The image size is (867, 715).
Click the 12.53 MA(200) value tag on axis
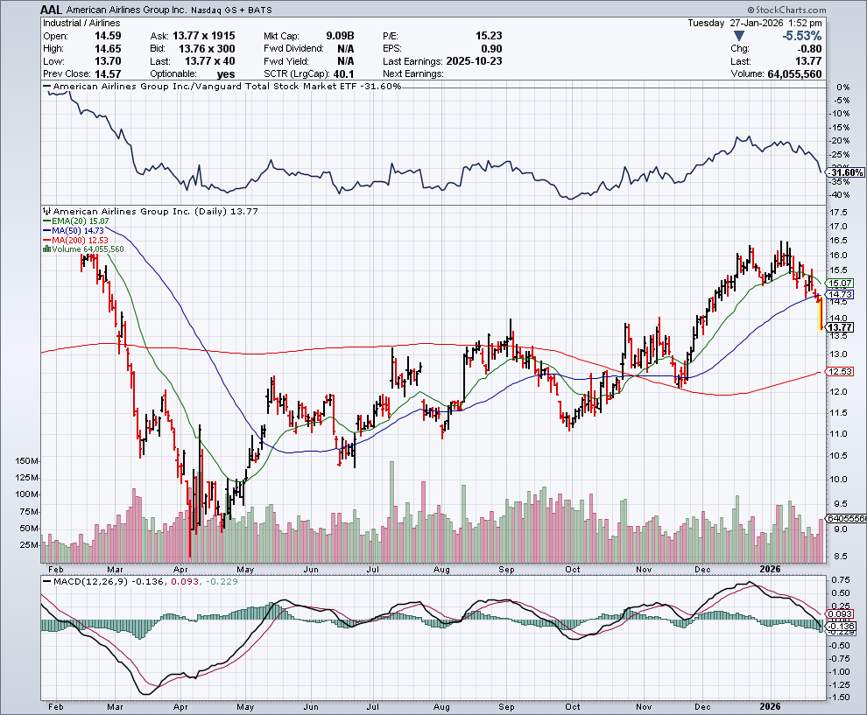click(841, 373)
